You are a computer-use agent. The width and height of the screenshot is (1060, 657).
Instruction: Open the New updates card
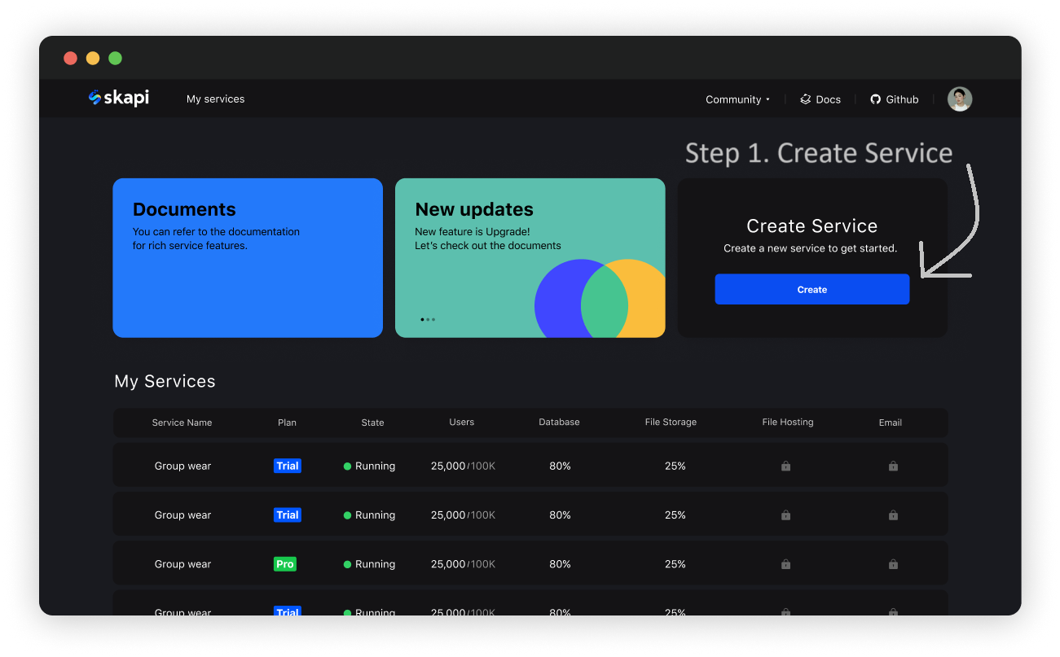(530, 257)
